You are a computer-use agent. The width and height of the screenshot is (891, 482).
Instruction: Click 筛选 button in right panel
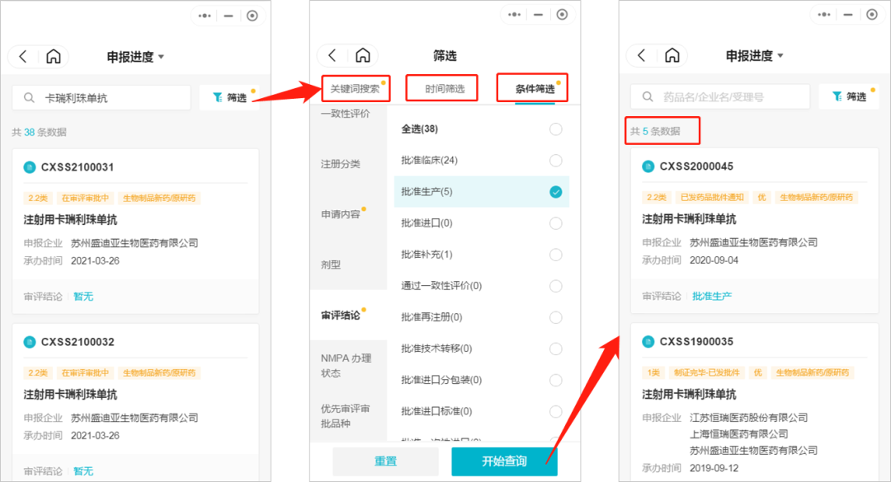coord(849,96)
